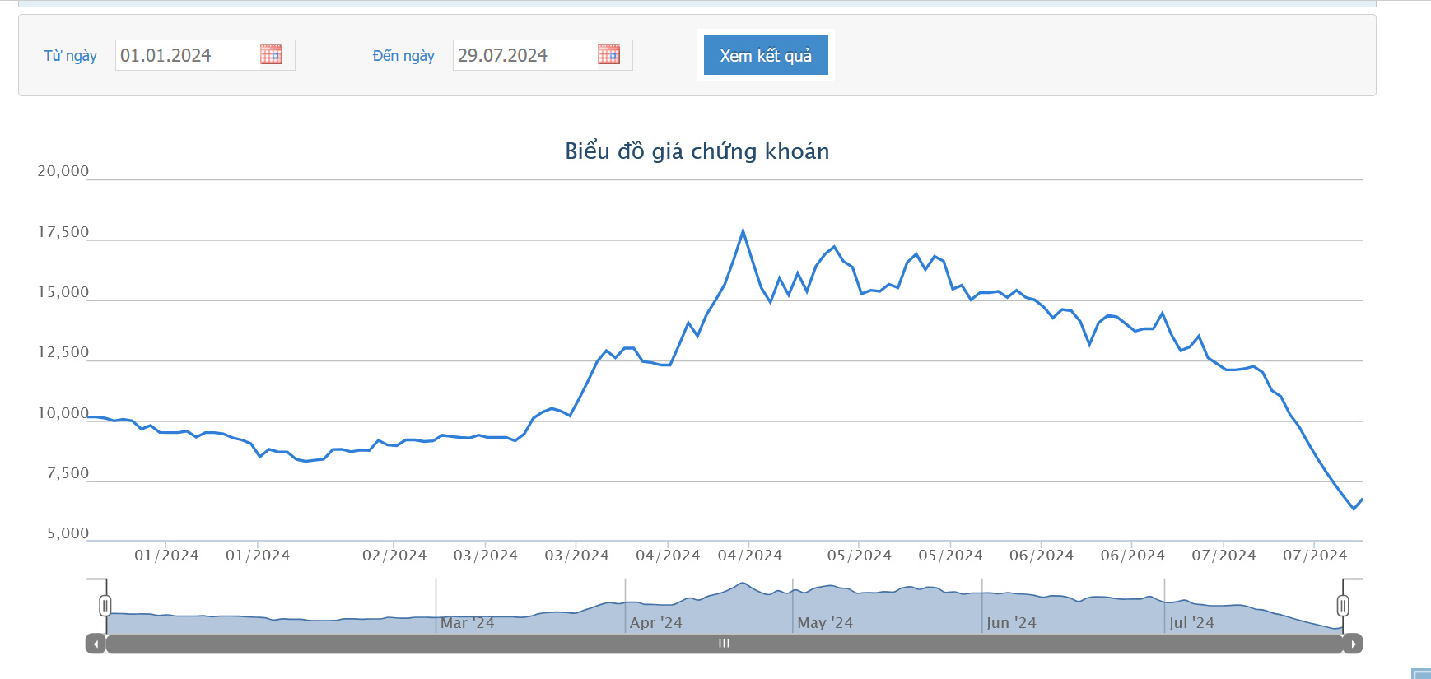Click the Xem kết quả button
The image size is (1431, 679).
pyautogui.click(x=765, y=55)
